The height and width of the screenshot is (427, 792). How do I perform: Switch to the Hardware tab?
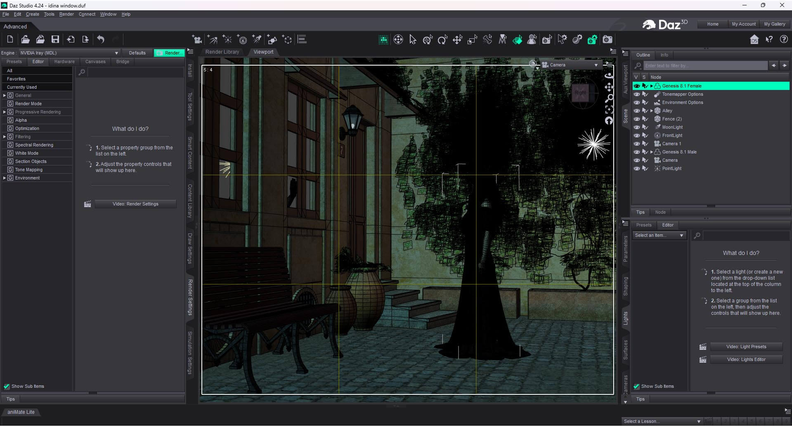[64, 61]
